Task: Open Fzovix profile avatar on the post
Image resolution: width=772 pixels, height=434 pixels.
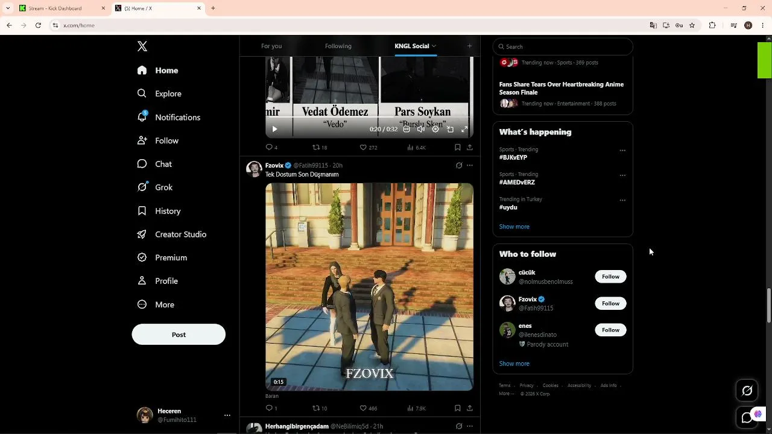Action: 254,169
